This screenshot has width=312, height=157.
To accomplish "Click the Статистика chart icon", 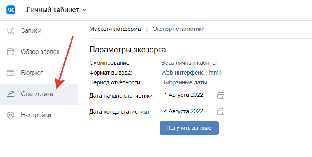I will click(x=11, y=94).
